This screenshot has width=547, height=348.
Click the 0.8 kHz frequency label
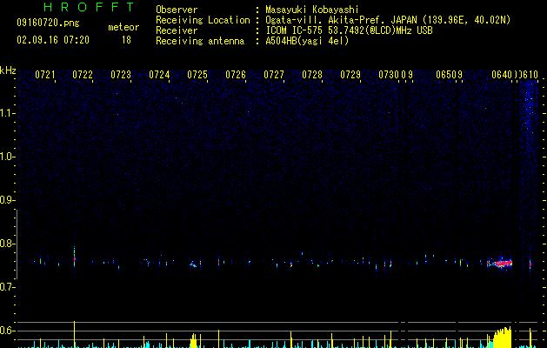click(x=7, y=244)
